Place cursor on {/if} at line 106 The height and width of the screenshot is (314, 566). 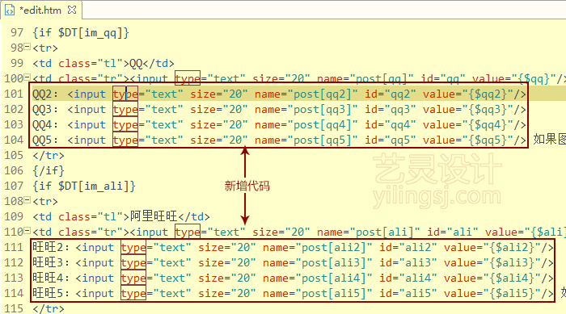49,170
